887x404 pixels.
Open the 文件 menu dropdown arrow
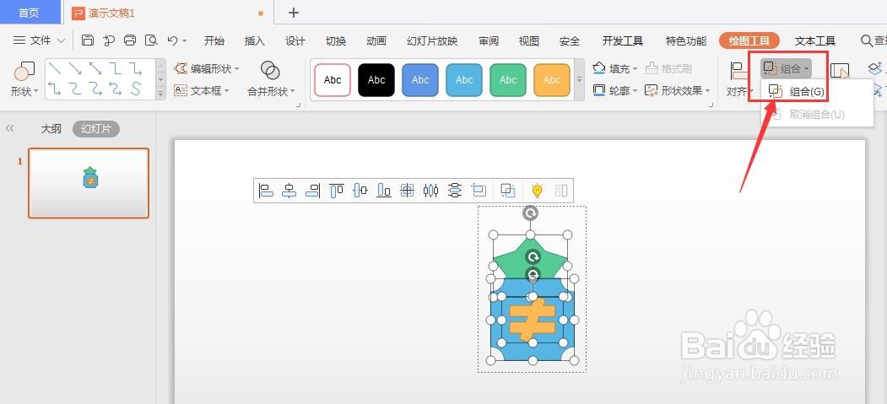coord(61,40)
